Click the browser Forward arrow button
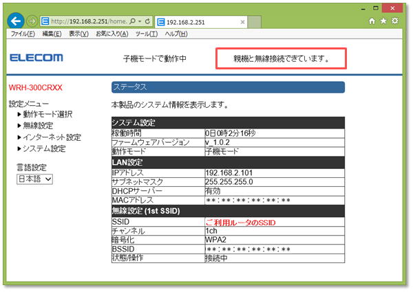Screen dimensions: 413x292 click(32, 21)
